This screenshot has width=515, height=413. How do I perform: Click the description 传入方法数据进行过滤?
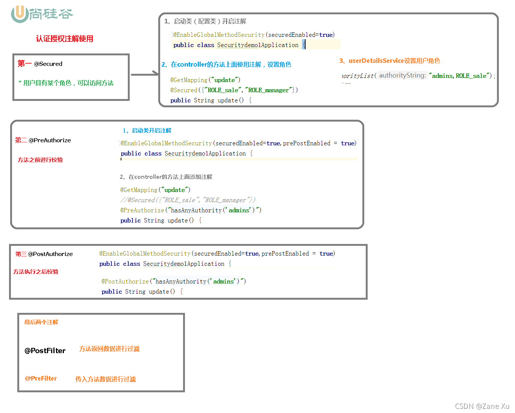[x=106, y=379]
